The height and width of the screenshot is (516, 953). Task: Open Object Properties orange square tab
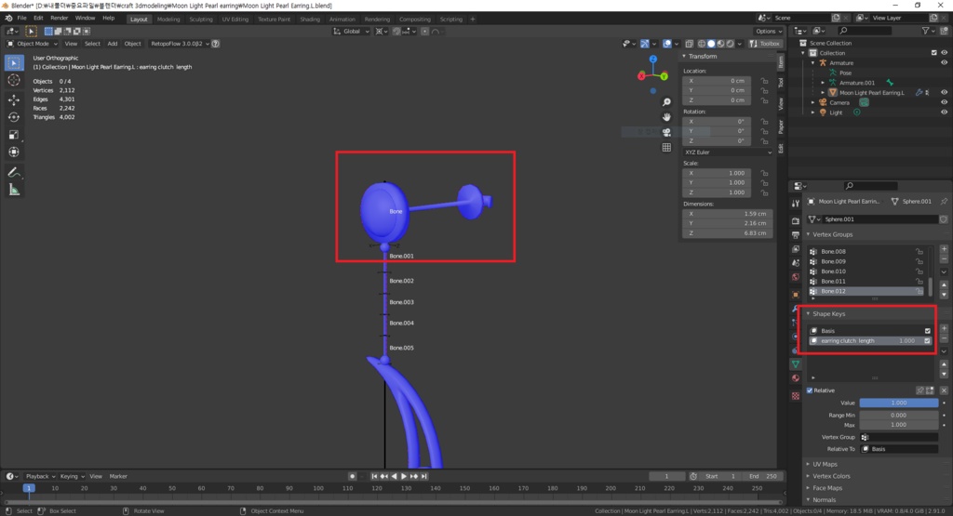click(x=796, y=295)
